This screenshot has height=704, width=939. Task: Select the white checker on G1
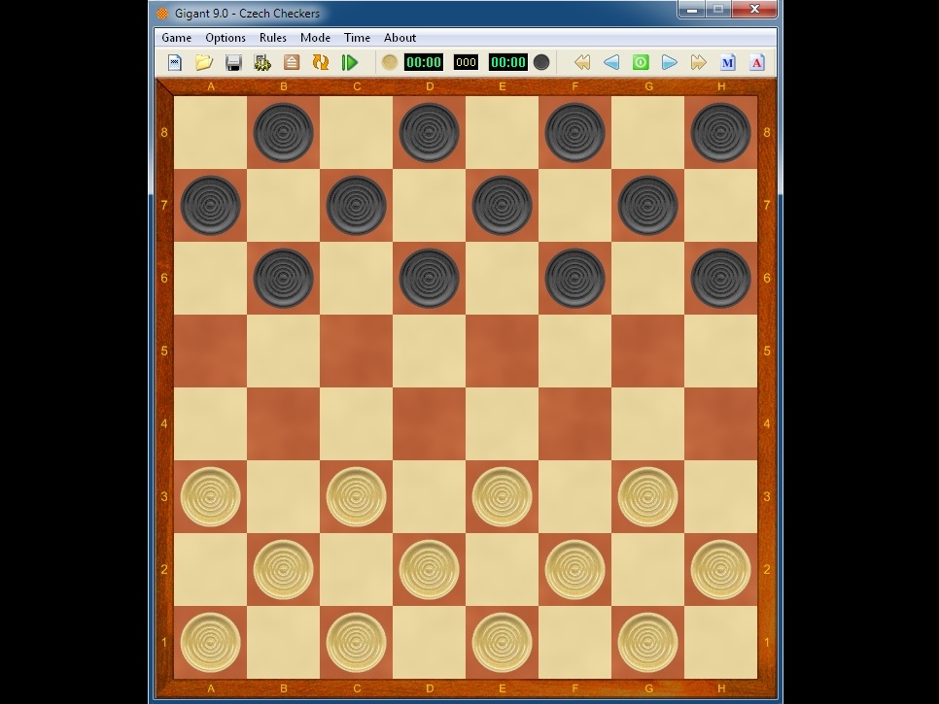(648, 643)
